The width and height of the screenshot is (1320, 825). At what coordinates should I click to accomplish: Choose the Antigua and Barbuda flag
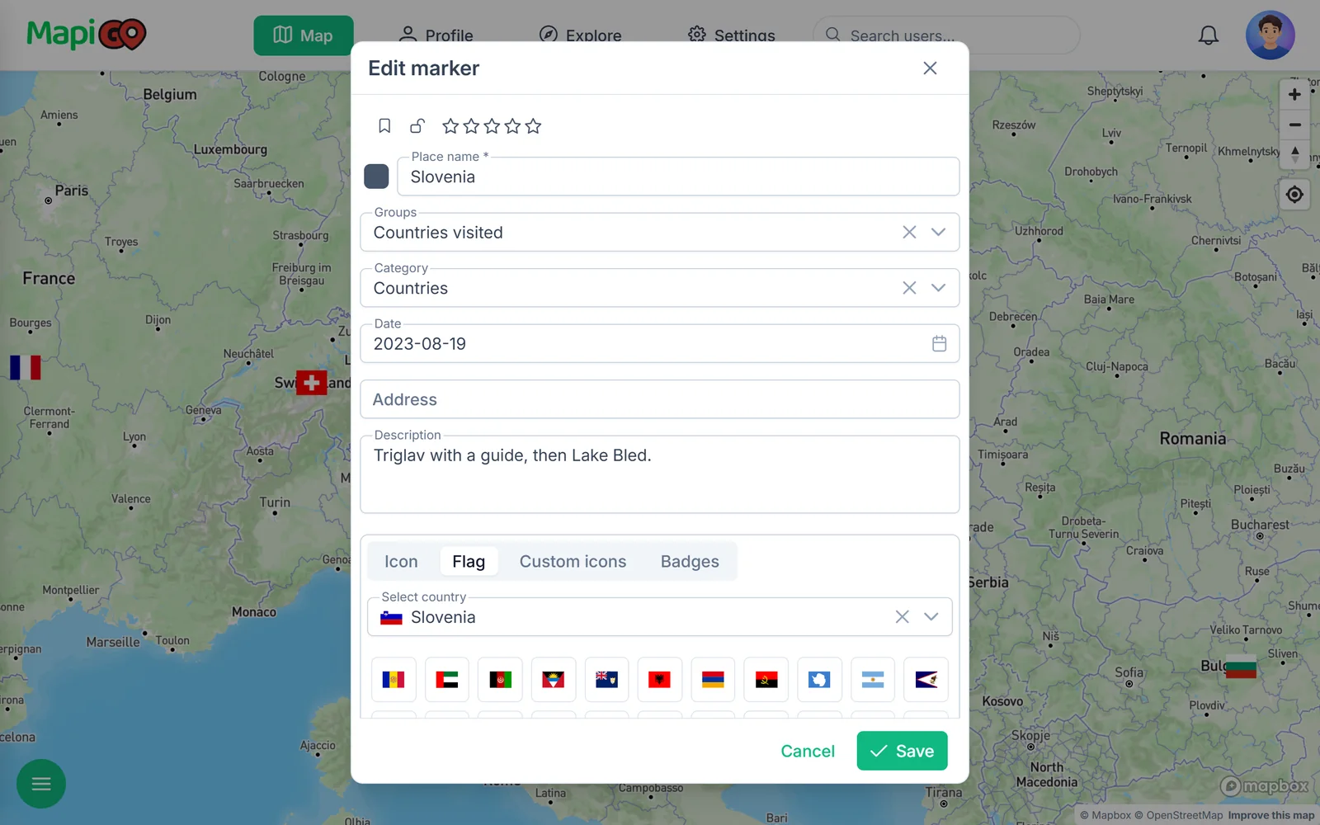pos(553,680)
